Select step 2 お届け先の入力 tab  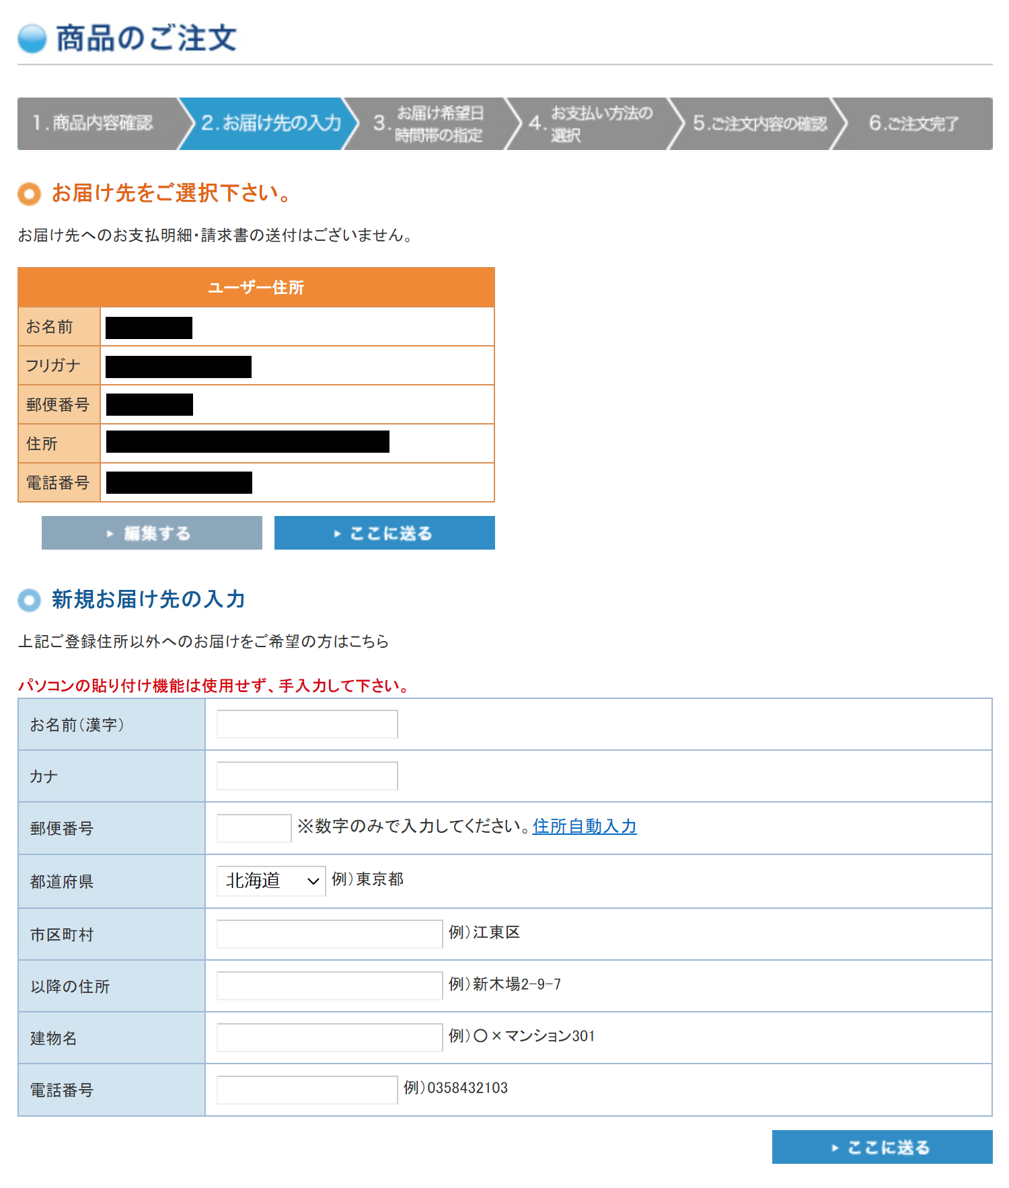click(x=270, y=124)
